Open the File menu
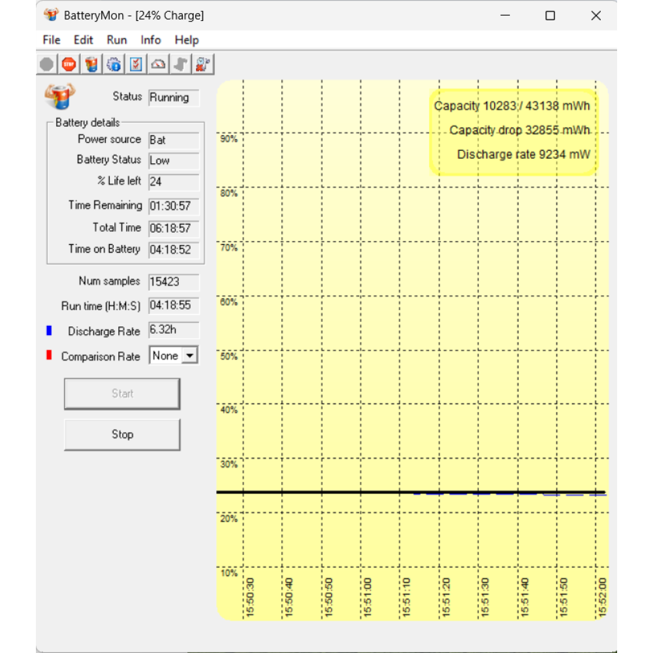 click(x=52, y=40)
